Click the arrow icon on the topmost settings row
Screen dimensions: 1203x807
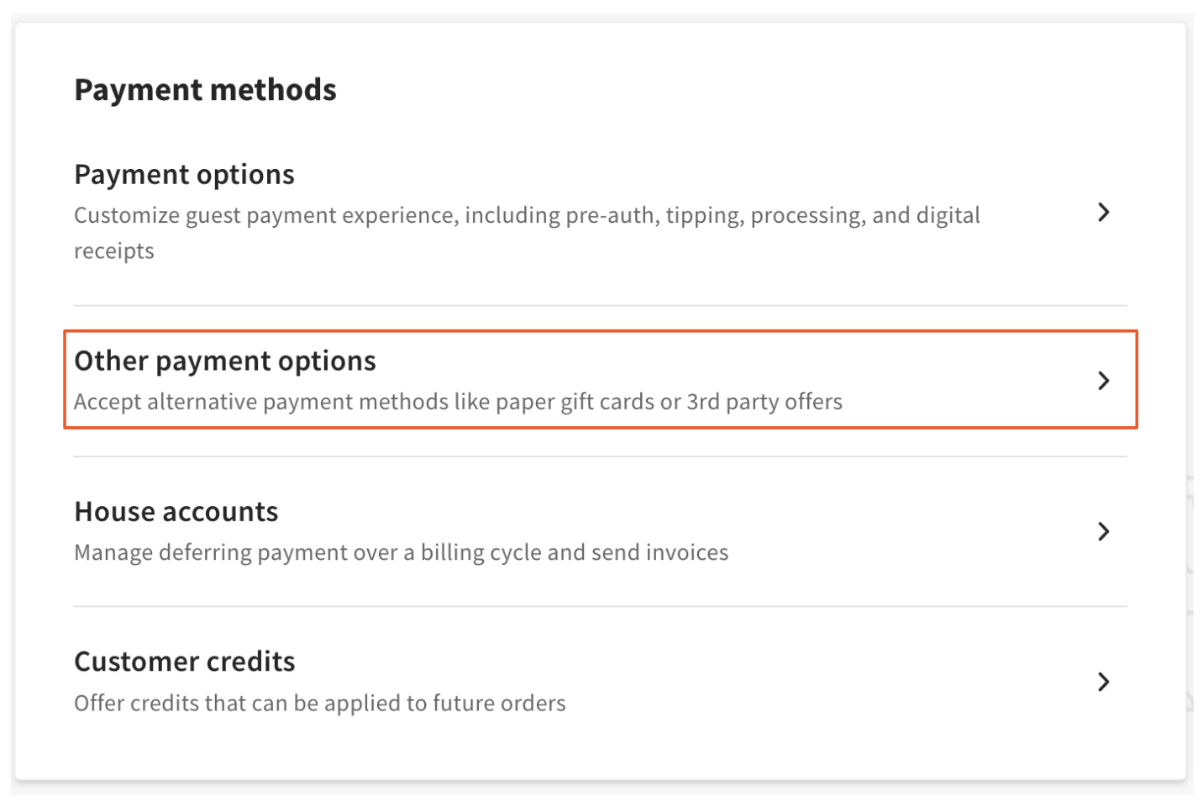click(1104, 213)
